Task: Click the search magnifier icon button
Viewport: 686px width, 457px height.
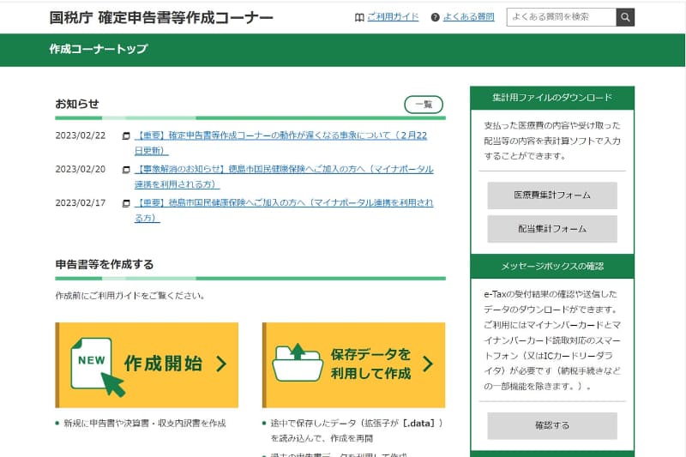Action: [x=625, y=17]
